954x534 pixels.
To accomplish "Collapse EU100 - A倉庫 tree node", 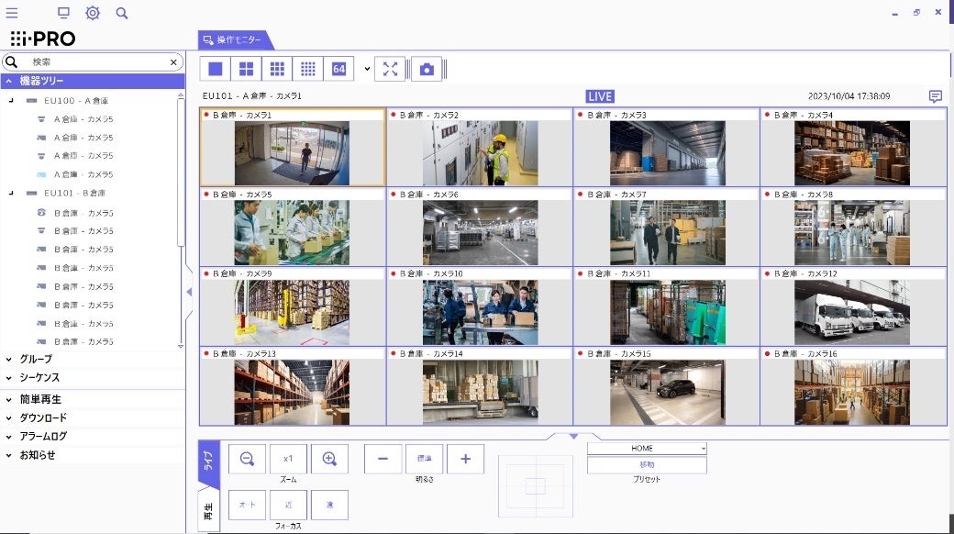I will point(11,100).
